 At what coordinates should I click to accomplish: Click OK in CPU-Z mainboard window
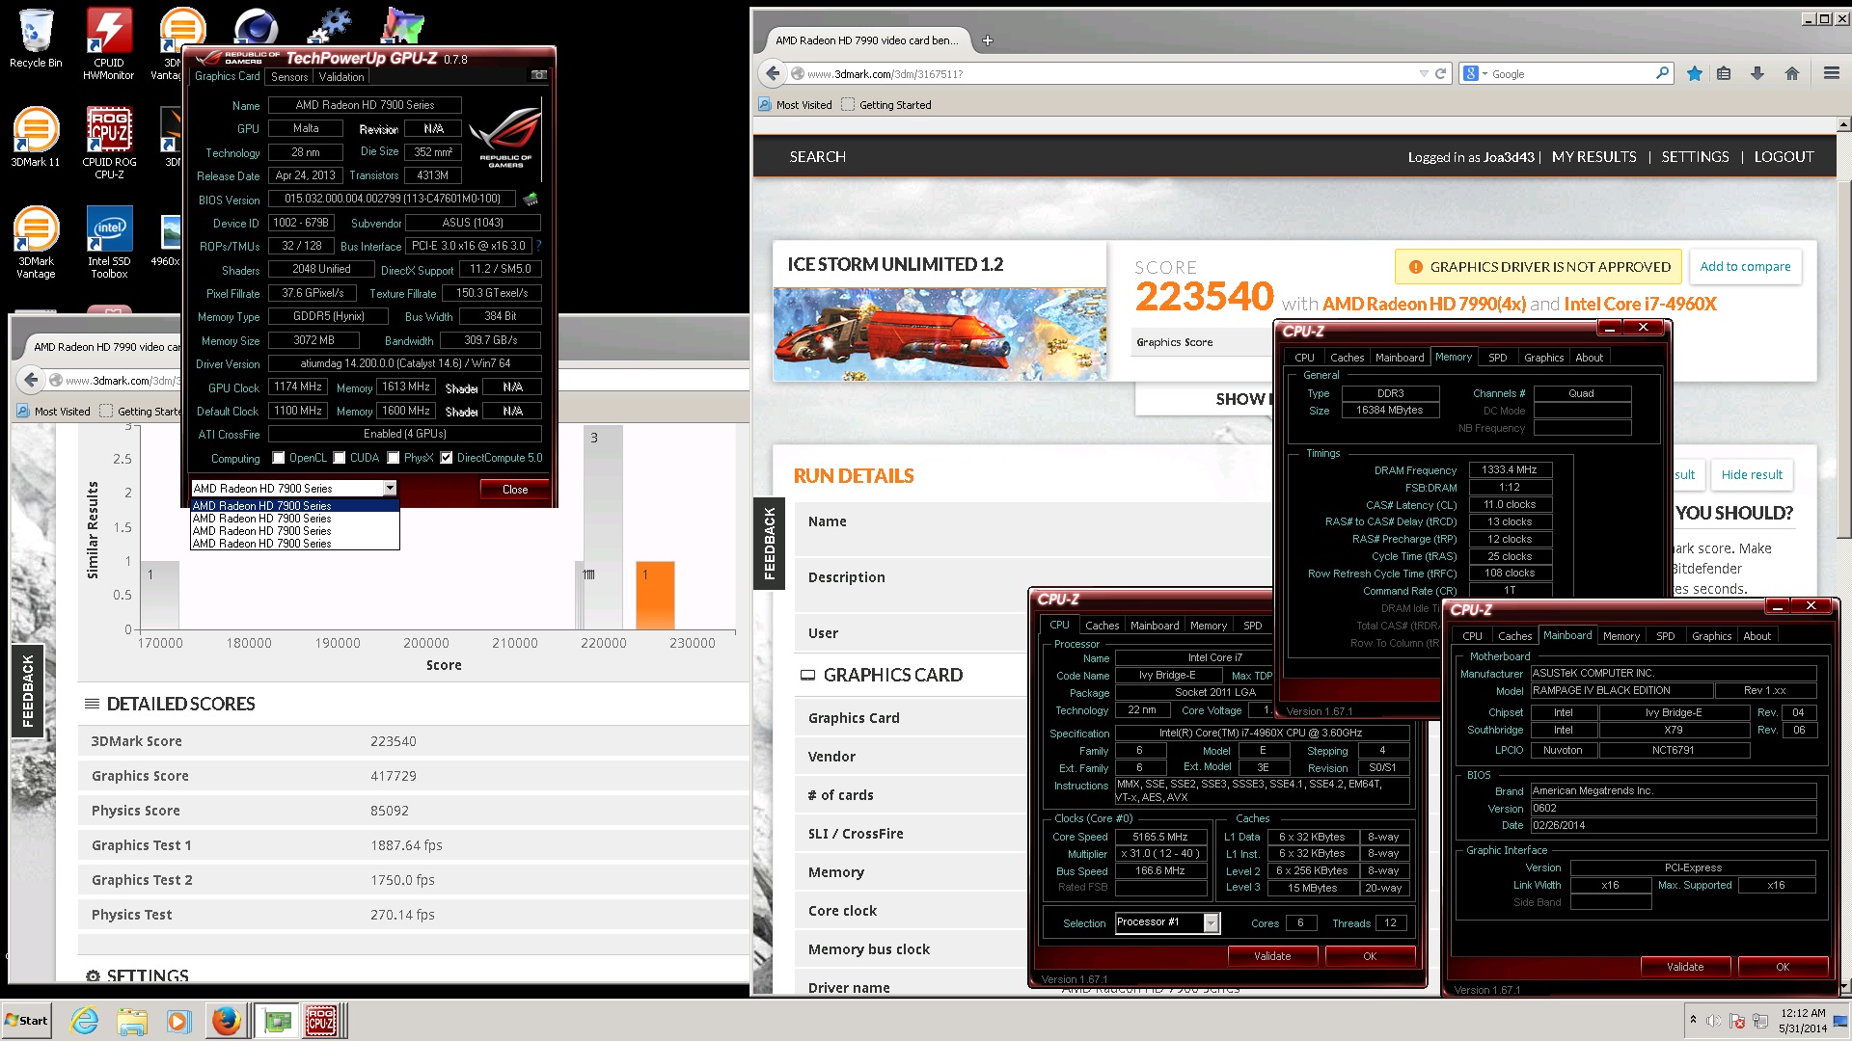[x=1782, y=967]
